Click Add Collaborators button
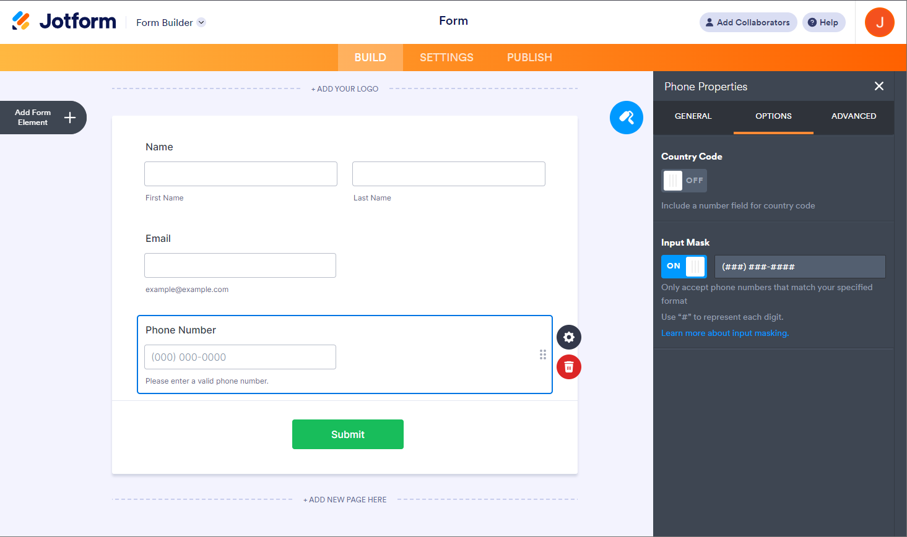907x537 pixels. coord(748,22)
